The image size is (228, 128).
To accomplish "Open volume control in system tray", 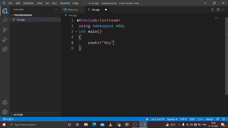I will (191, 124).
